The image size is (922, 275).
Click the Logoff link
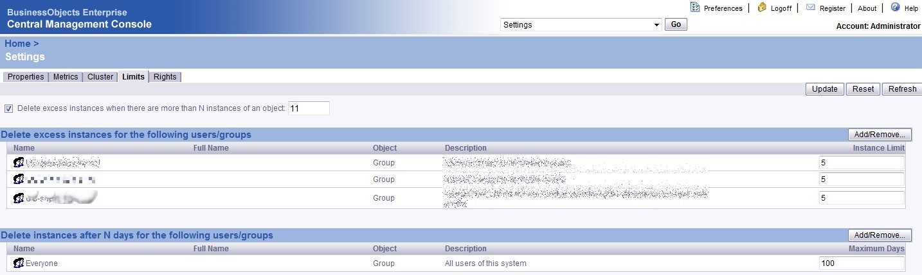point(782,8)
